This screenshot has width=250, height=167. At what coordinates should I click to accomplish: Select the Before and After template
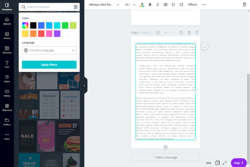click(49, 105)
